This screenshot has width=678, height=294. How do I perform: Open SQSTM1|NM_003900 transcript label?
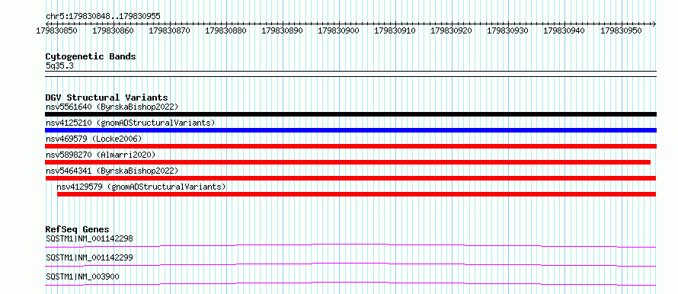point(82,276)
